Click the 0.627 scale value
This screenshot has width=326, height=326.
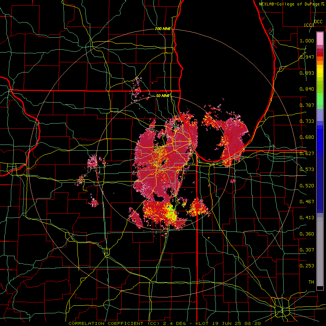click(x=307, y=154)
